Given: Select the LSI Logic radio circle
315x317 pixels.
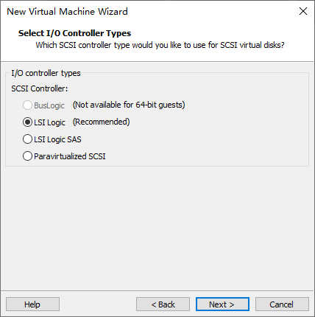Looking at the screenshot, I should [27, 122].
